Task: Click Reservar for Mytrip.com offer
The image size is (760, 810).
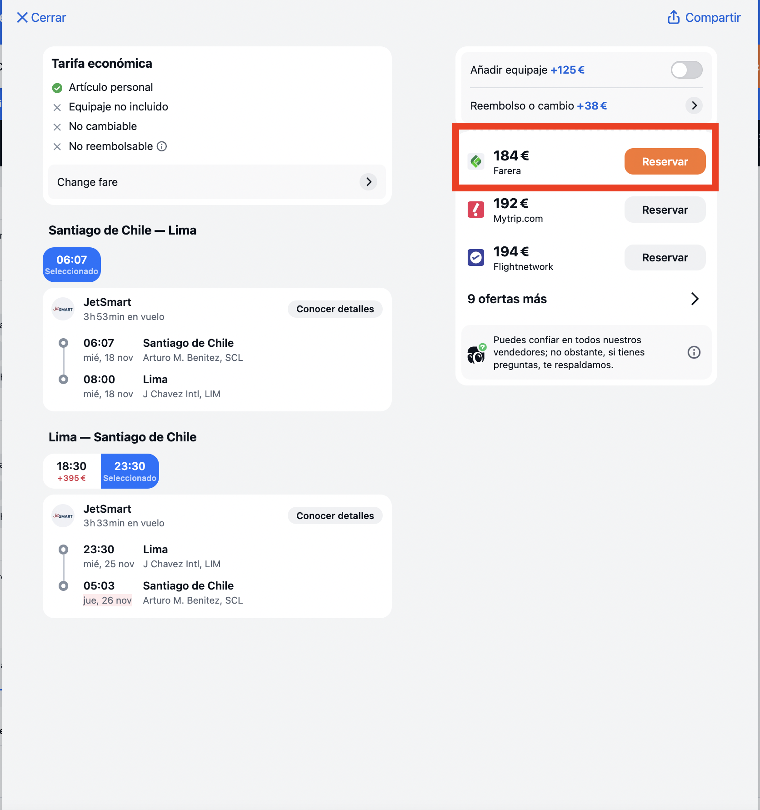Action: 665,210
